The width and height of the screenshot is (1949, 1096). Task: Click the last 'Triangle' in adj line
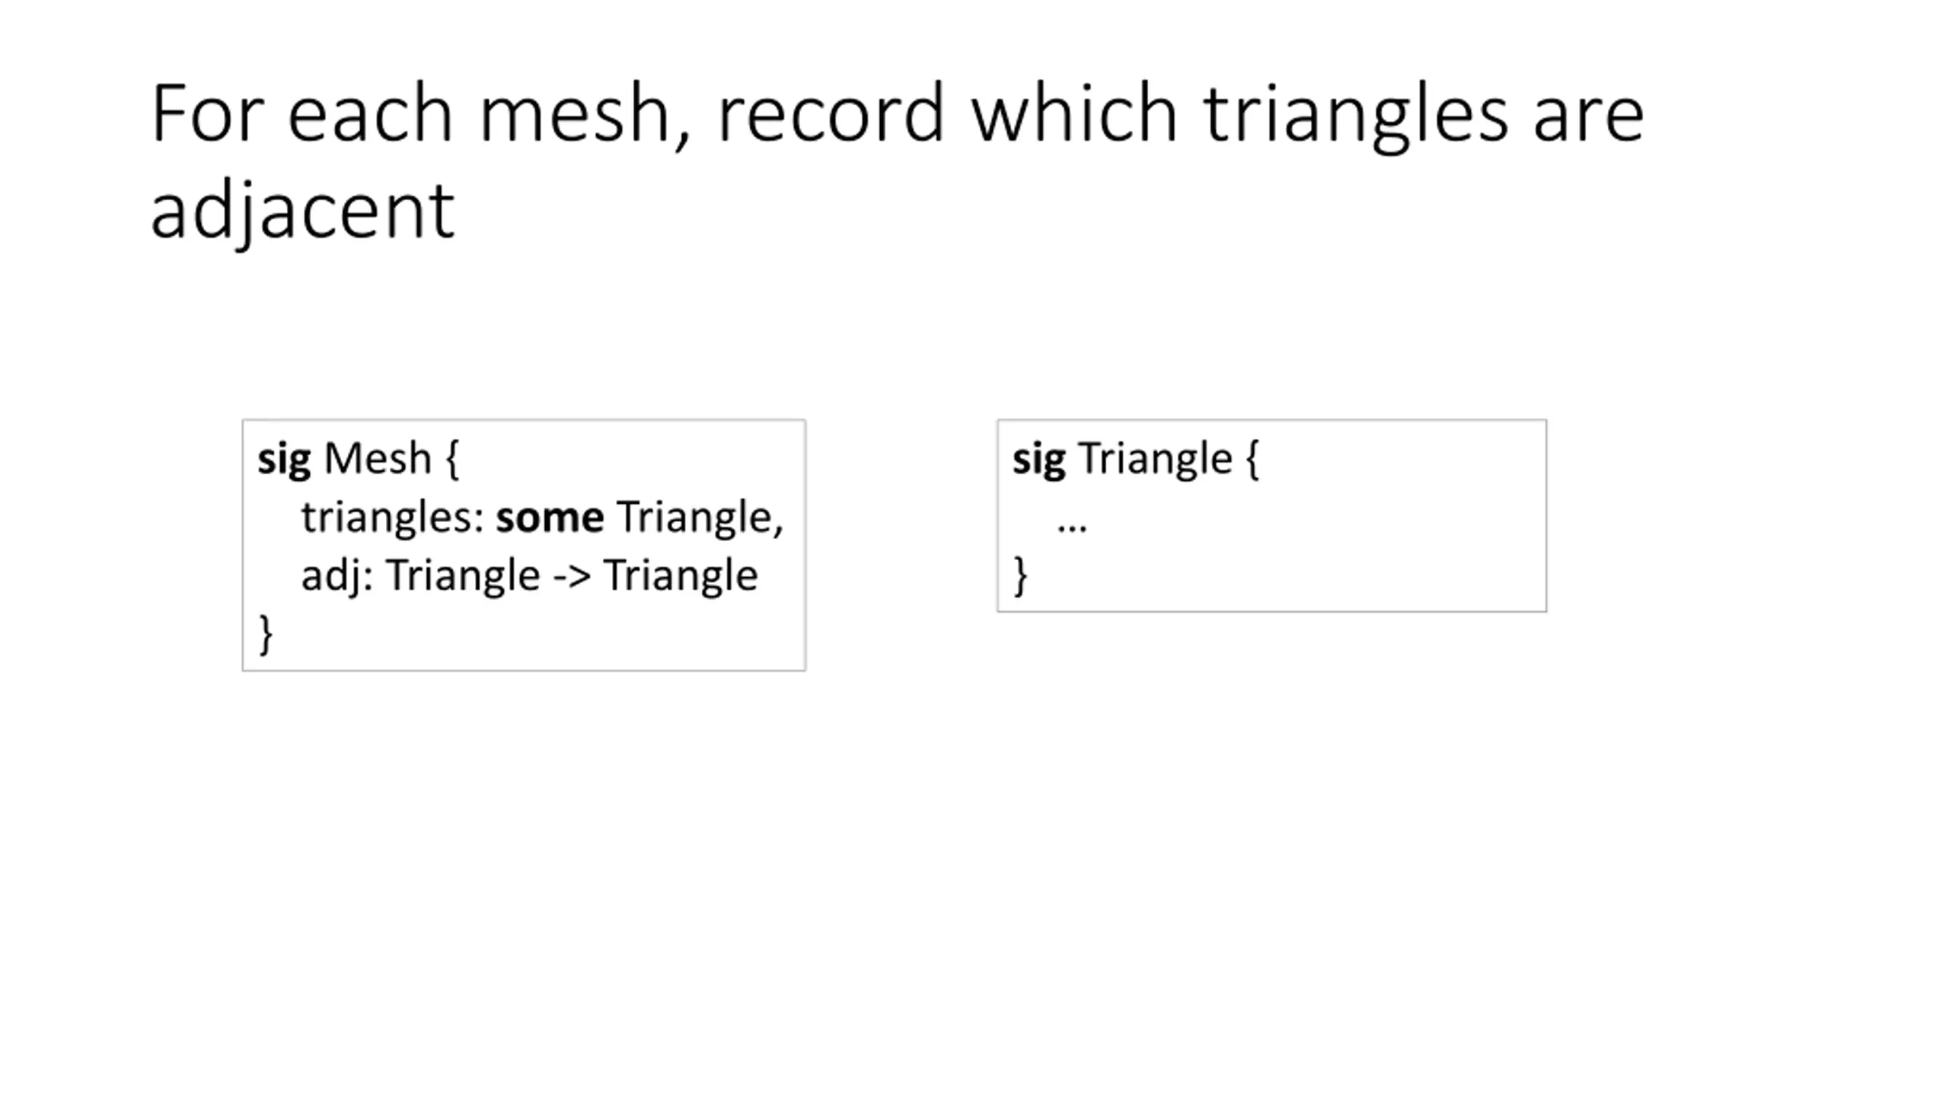coord(681,576)
